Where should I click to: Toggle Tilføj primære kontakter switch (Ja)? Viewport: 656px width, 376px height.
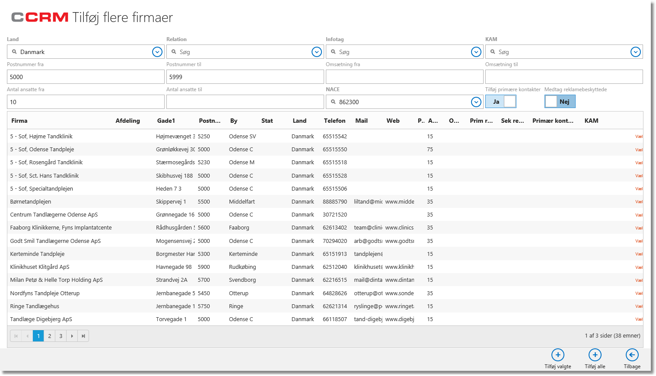click(501, 102)
